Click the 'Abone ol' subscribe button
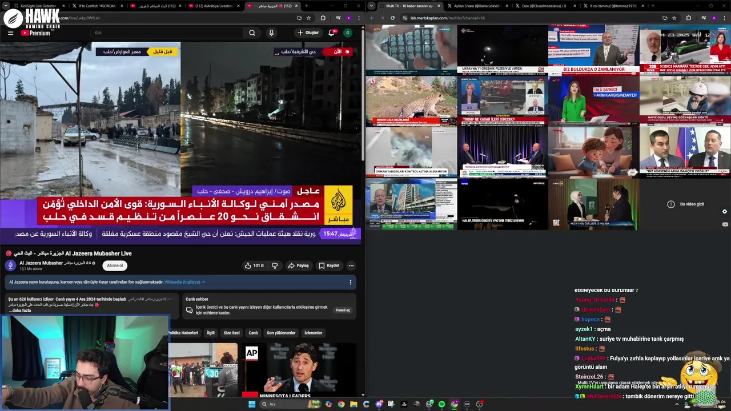This screenshot has width=731, height=411. 115,265
